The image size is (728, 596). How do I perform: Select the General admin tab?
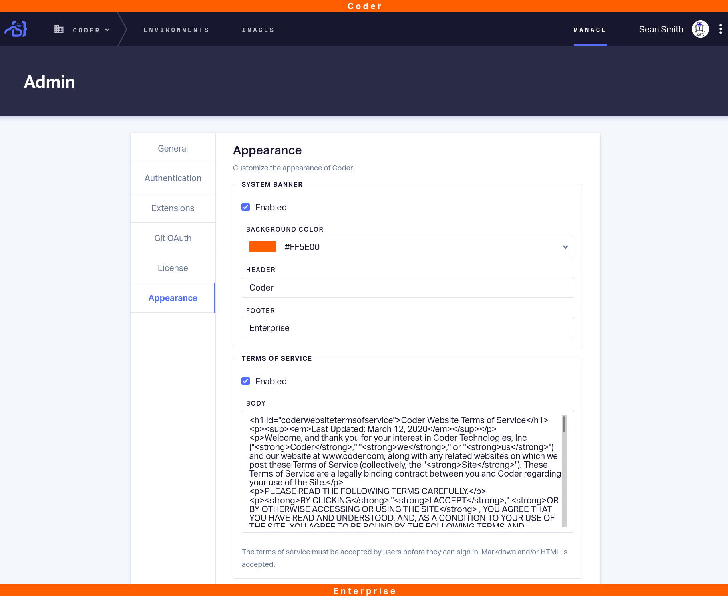tap(173, 148)
